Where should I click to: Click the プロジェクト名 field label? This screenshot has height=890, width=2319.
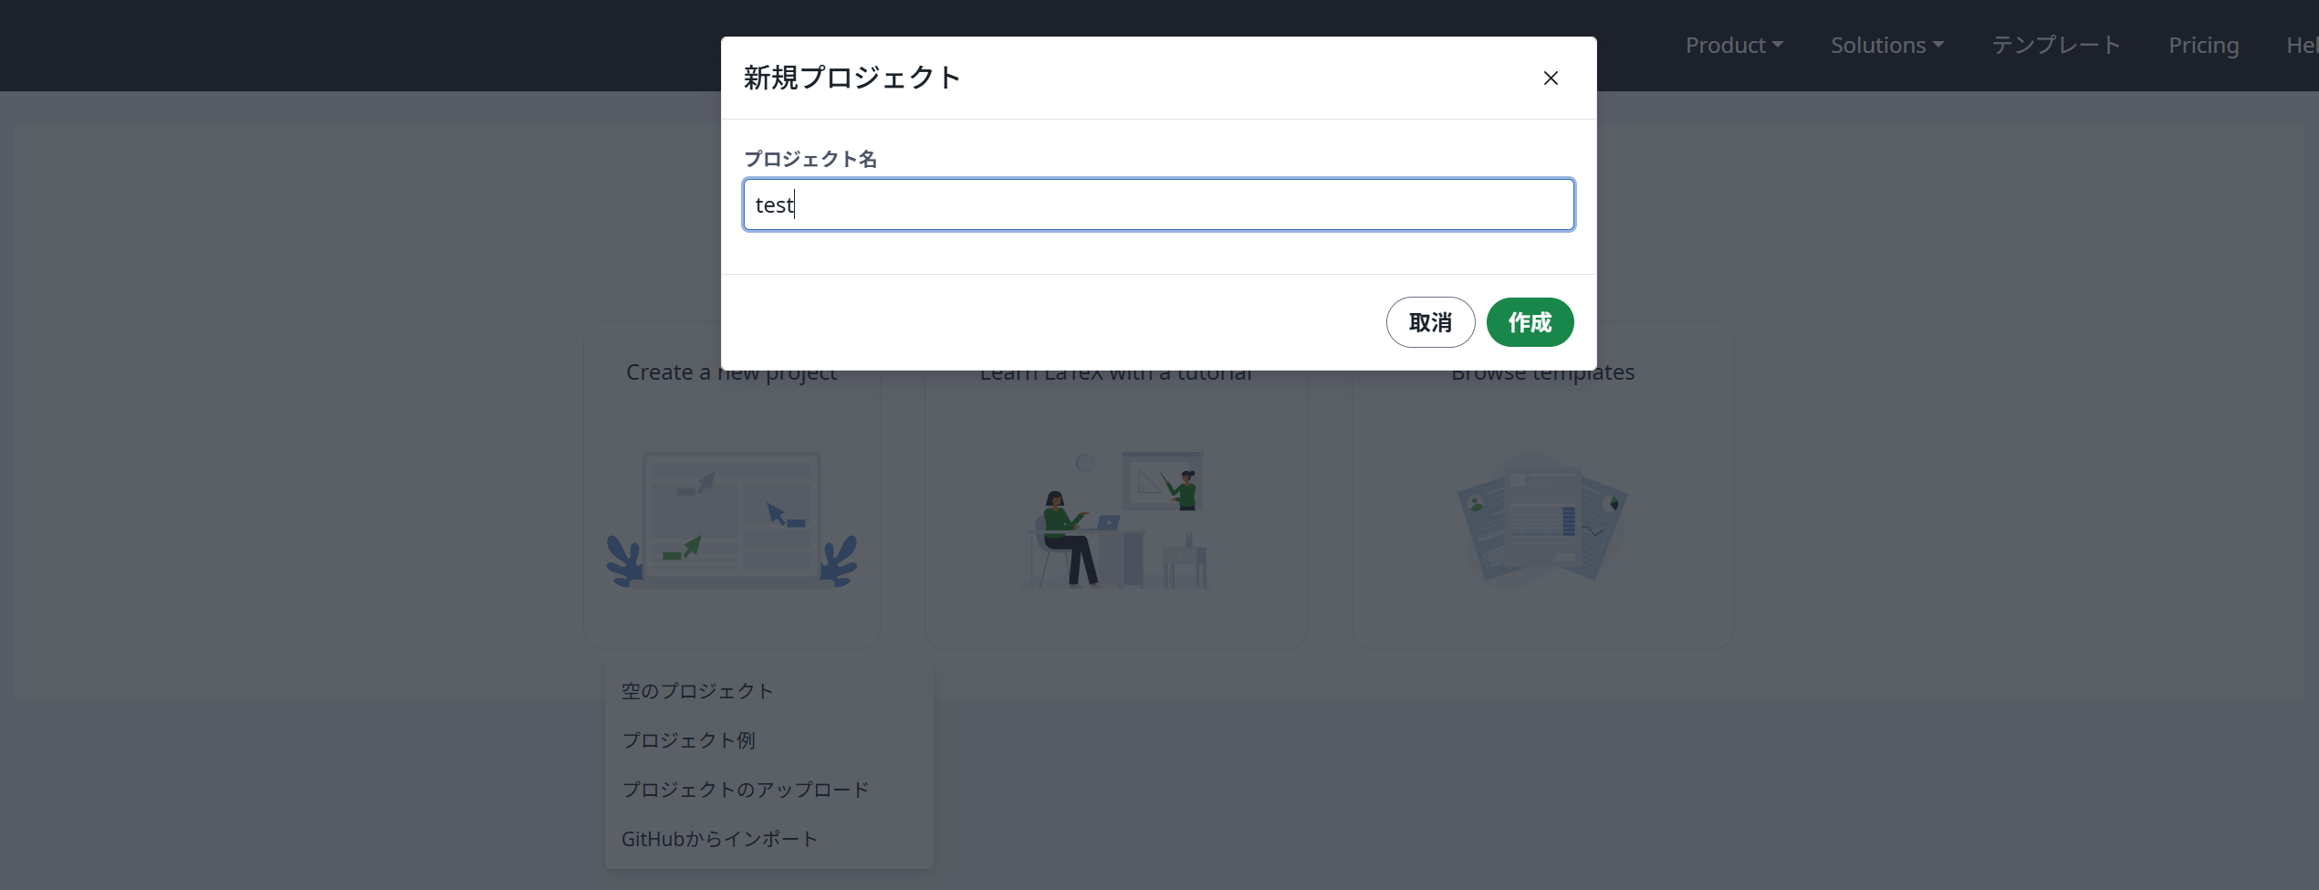tap(810, 159)
